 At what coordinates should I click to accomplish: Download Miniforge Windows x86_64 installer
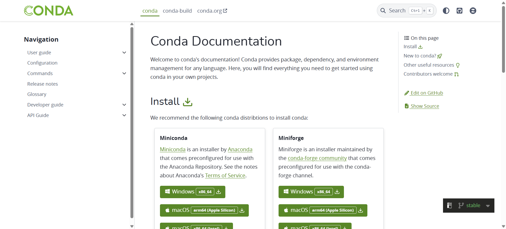tap(311, 192)
